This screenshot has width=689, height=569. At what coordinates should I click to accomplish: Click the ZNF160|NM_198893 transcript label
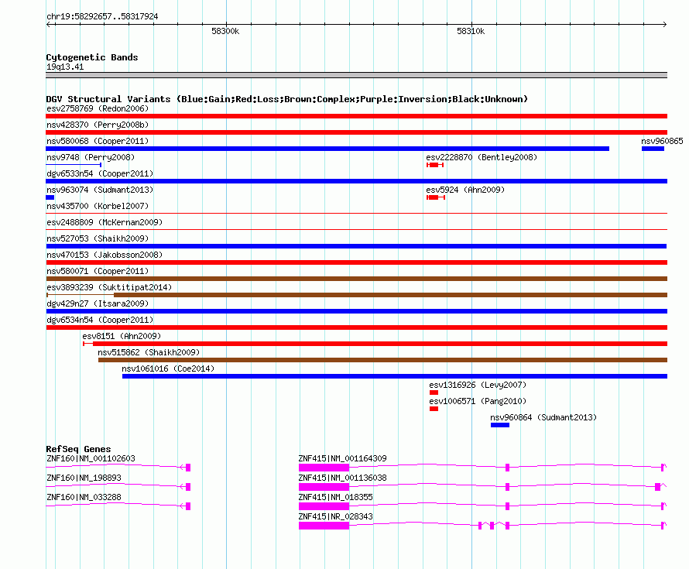[84, 478]
